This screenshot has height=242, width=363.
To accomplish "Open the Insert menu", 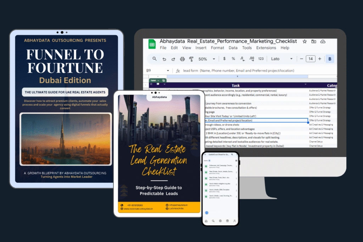I will (201, 48).
